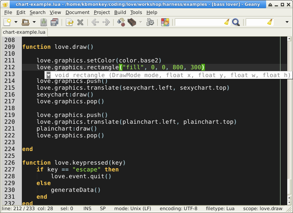Open the window menu icon in the title bar
The height and width of the screenshot is (213, 293).
tap(5, 4)
